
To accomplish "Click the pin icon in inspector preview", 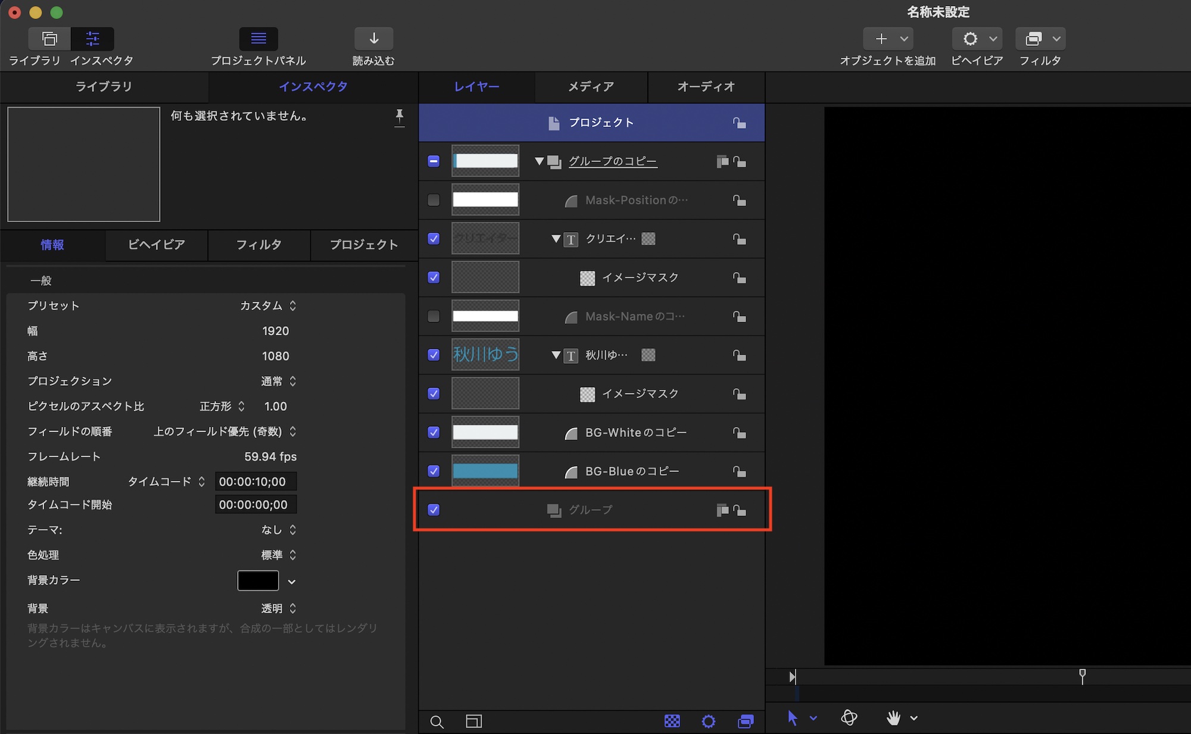I will (399, 117).
